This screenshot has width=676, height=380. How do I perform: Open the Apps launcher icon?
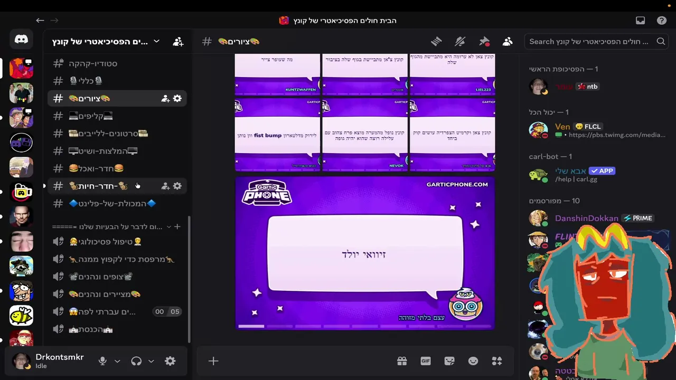(497, 361)
